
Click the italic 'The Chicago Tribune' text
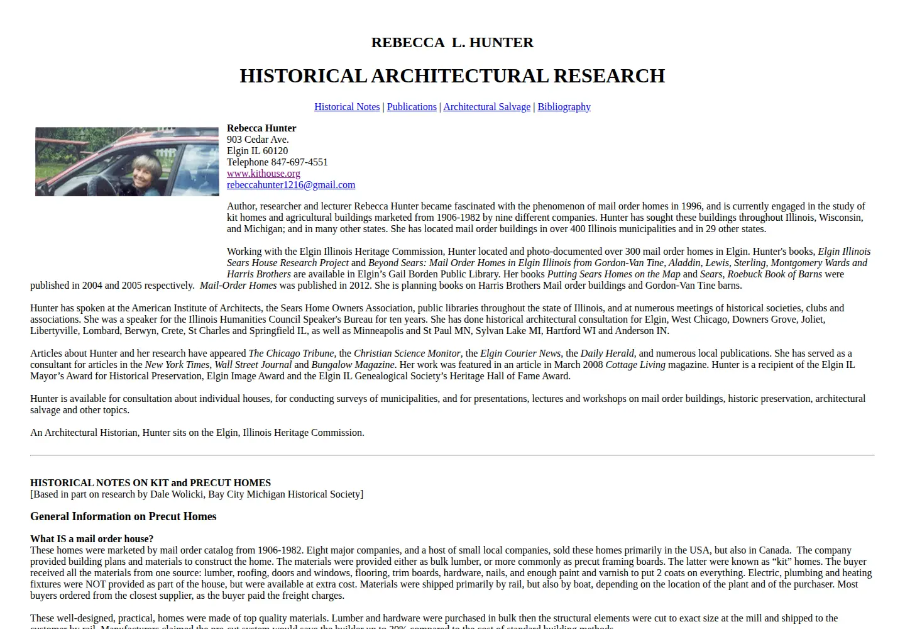[292, 353]
